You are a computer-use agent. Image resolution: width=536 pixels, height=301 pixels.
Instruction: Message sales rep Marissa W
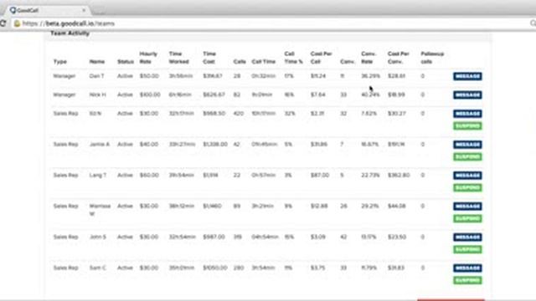(467, 207)
